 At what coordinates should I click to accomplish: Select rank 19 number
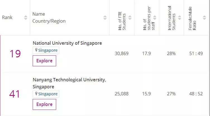click(15, 53)
